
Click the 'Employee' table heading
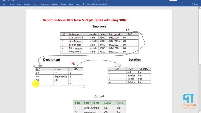(x=99, y=26)
